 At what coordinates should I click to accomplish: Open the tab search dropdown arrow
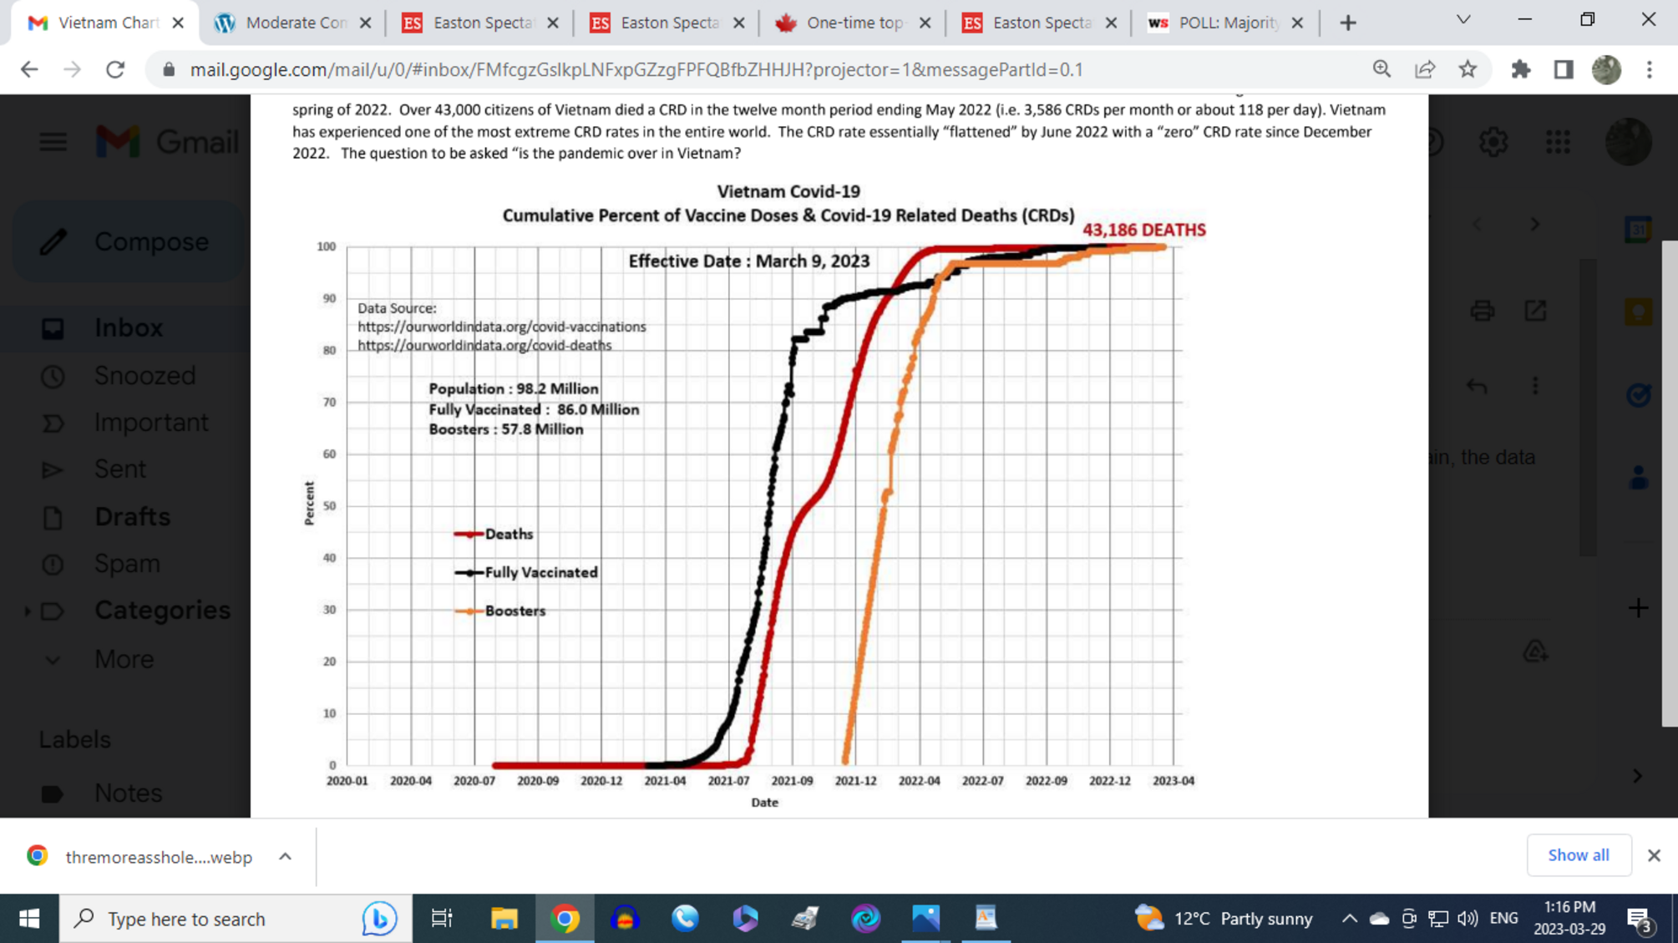click(x=1463, y=20)
